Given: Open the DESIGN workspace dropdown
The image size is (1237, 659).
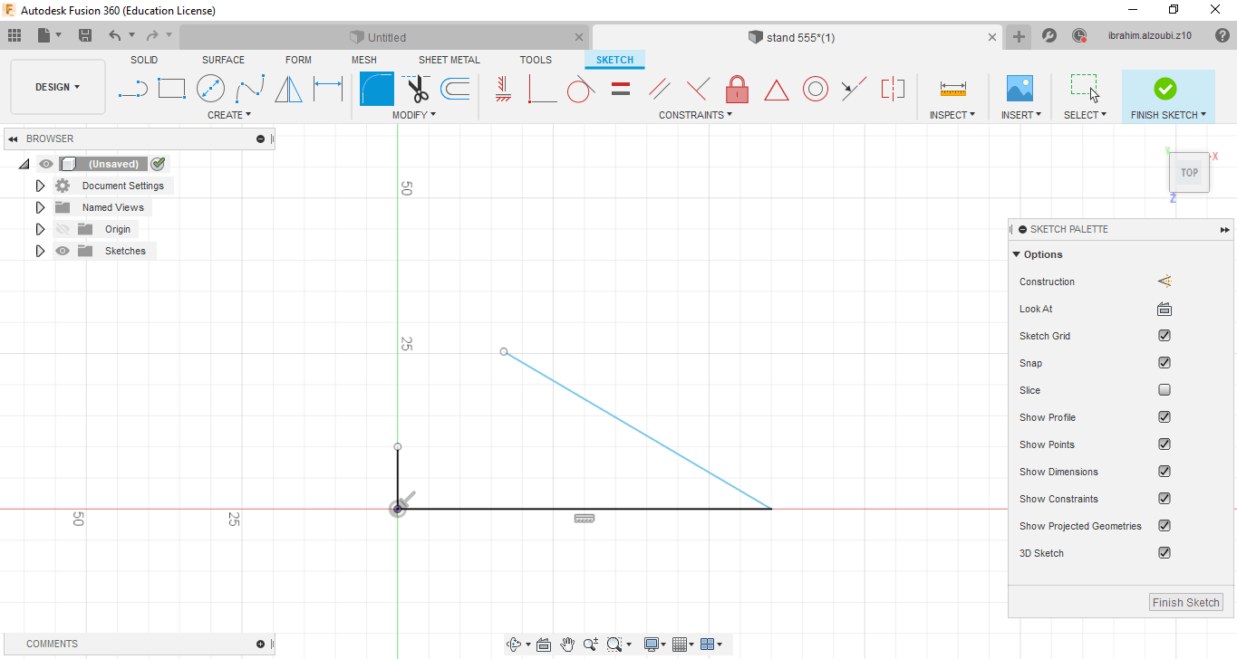Looking at the screenshot, I should coord(58,87).
